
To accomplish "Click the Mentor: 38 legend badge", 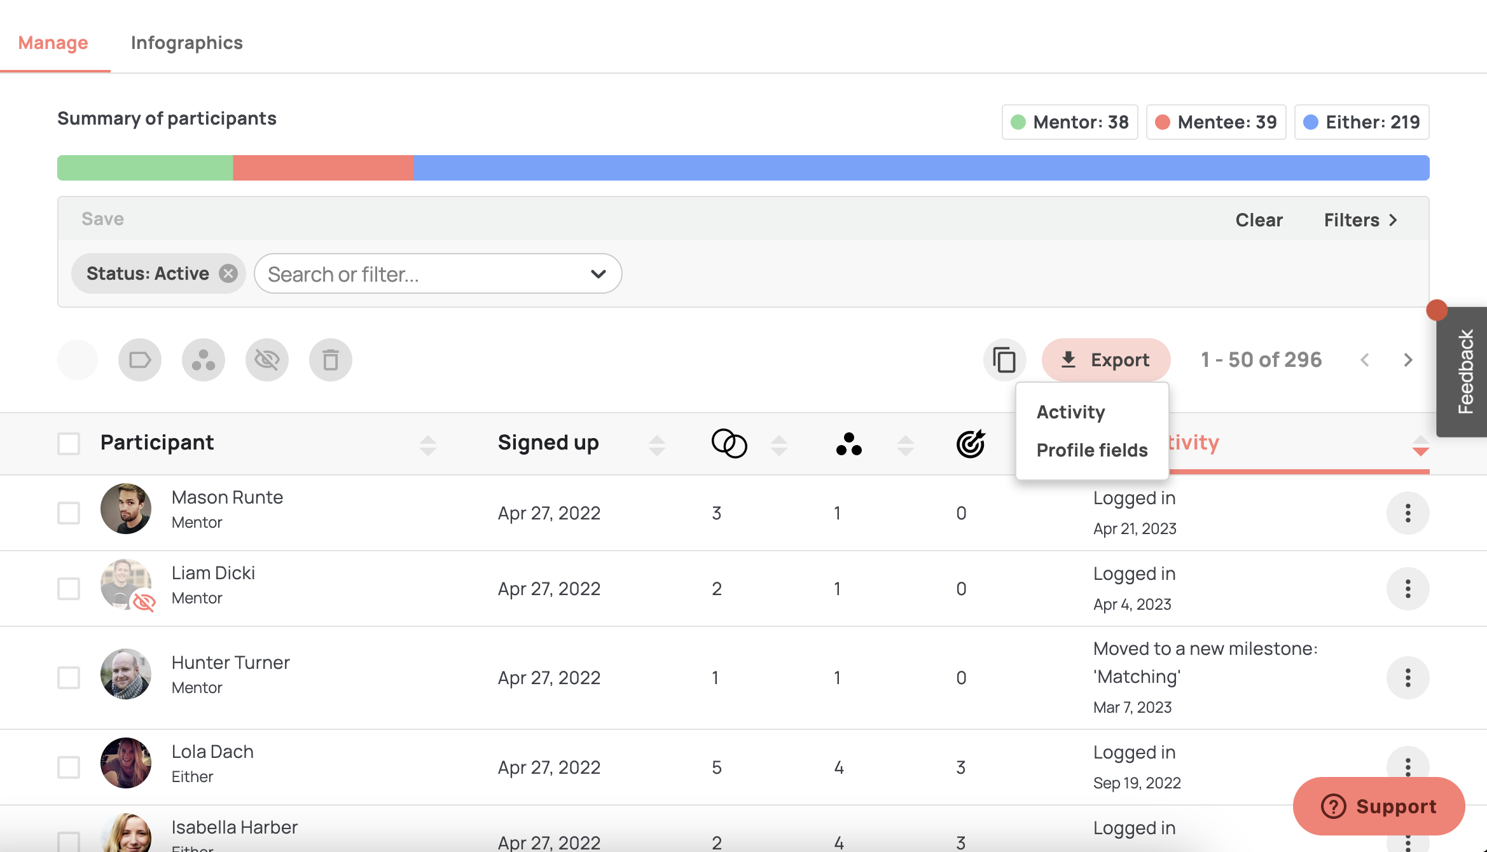I will [x=1070, y=122].
